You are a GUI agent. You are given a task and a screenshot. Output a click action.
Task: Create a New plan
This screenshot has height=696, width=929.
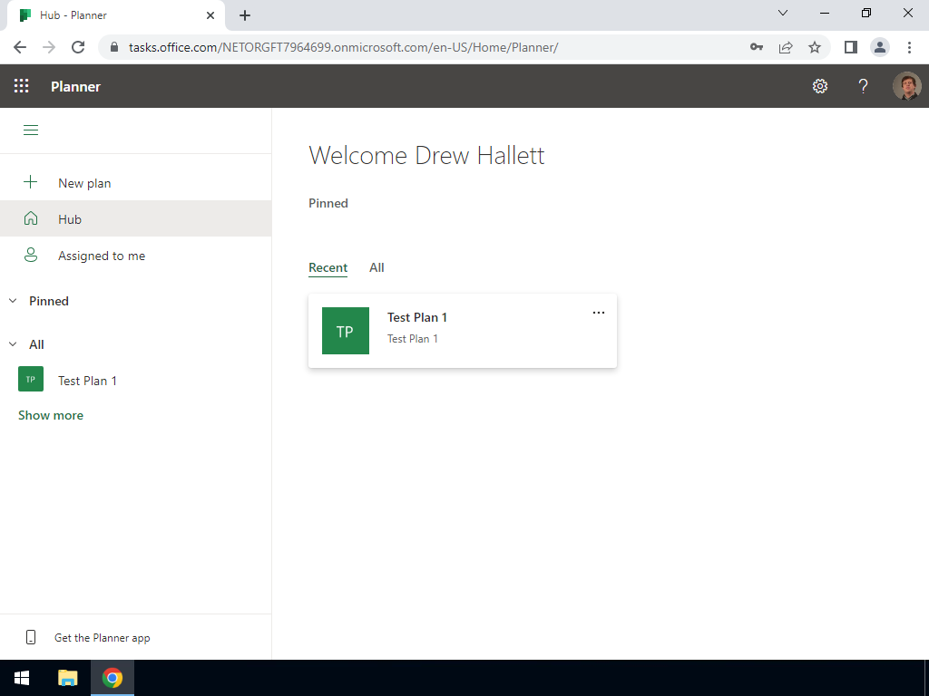point(136,183)
